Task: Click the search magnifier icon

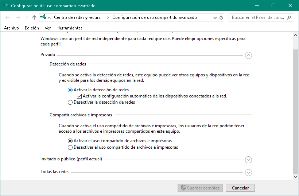Action: click(289, 17)
